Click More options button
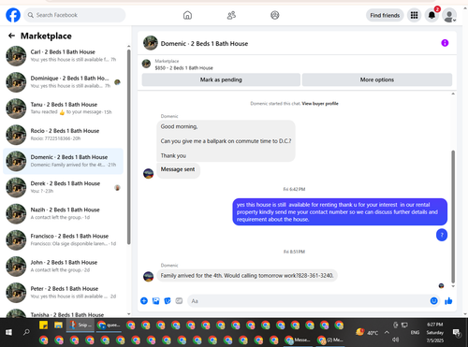This screenshot has width=468, height=347. point(377,80)
